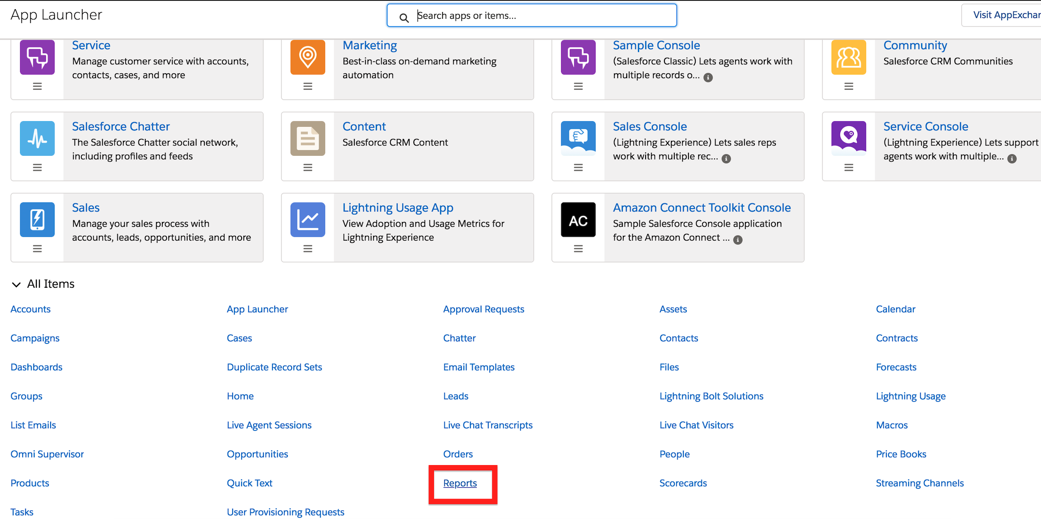1041x519 pixels.
Task: Open the Cases item
Action: pos(239,338)
